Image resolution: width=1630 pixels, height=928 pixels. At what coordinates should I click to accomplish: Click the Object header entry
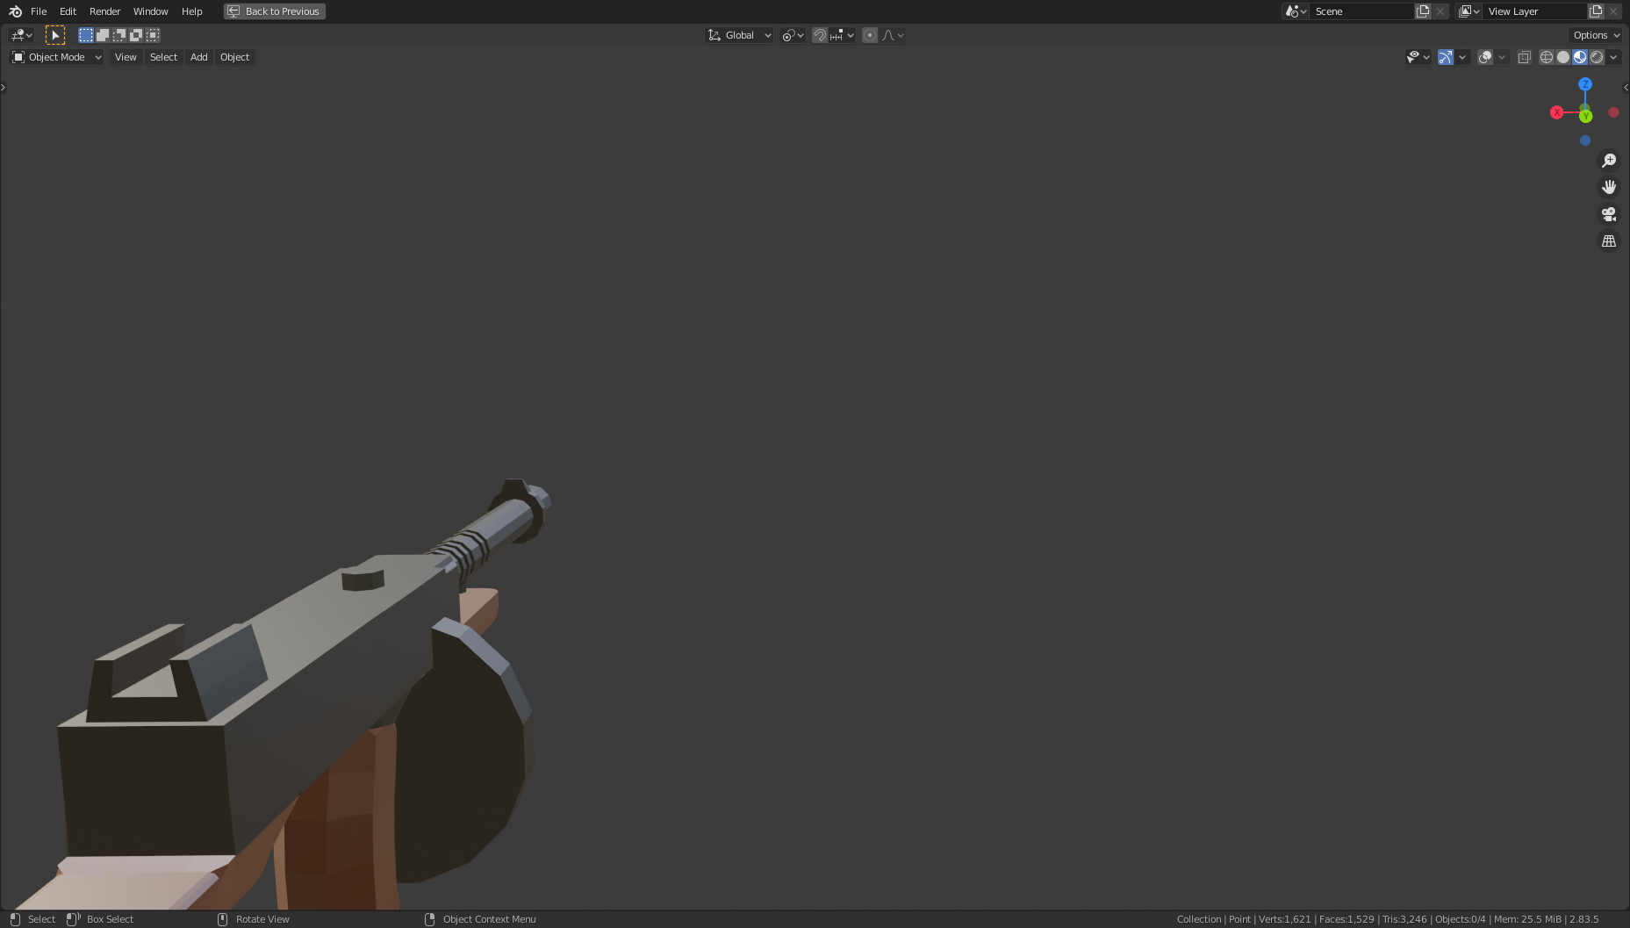pos(234,56)
